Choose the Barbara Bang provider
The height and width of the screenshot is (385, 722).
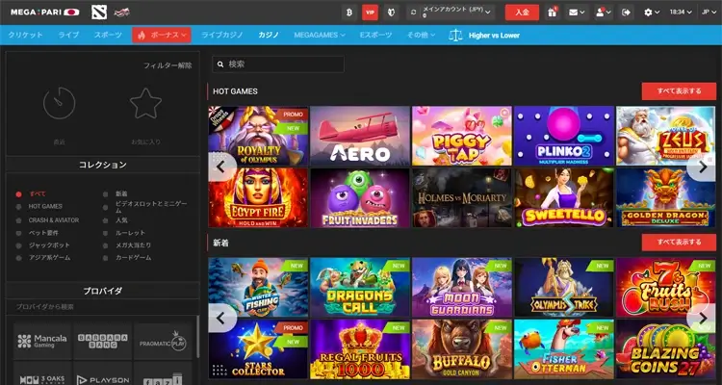point(102,342)
